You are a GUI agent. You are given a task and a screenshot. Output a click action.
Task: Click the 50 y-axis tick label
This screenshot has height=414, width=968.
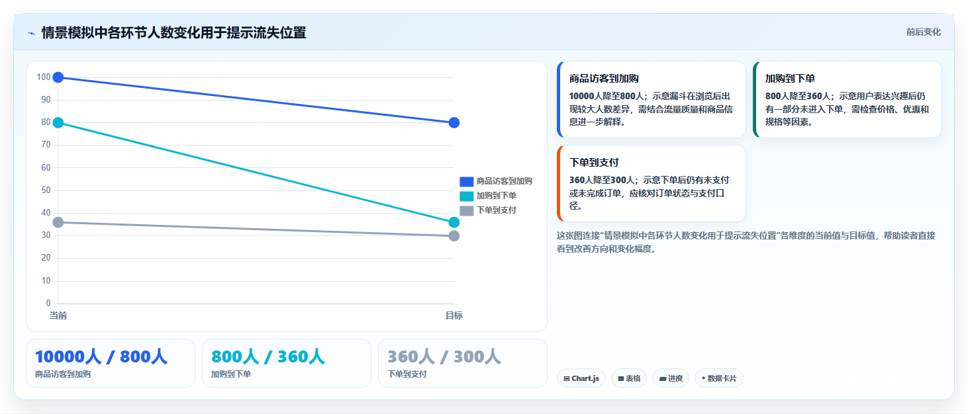tap(46, 190)
